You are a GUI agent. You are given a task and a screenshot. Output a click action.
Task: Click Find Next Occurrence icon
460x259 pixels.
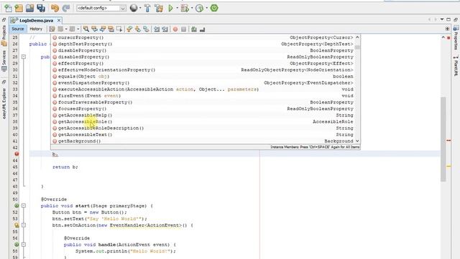(103, 29)
